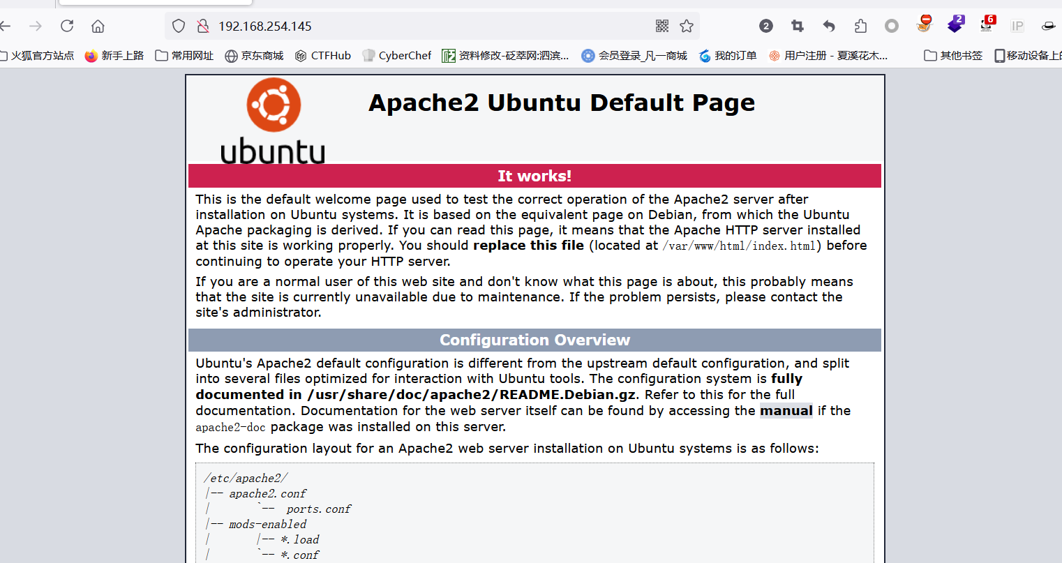Open the 我的订单 bookmark
Viewport: 1062px width, 563px height.
pyautogui.click(x=728, y=55)
